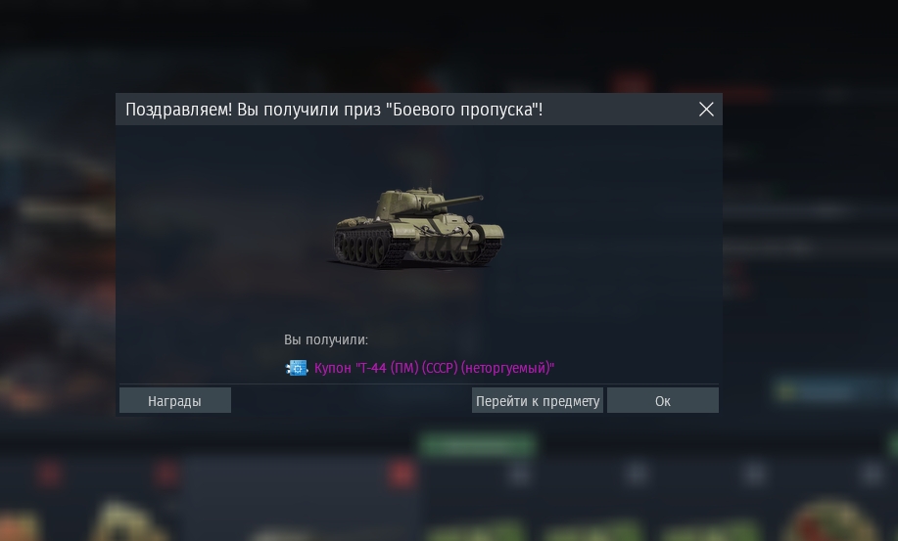Open the Награды rewards list
The height and width of the screenshot is (541, 898).
pos(174,400)
